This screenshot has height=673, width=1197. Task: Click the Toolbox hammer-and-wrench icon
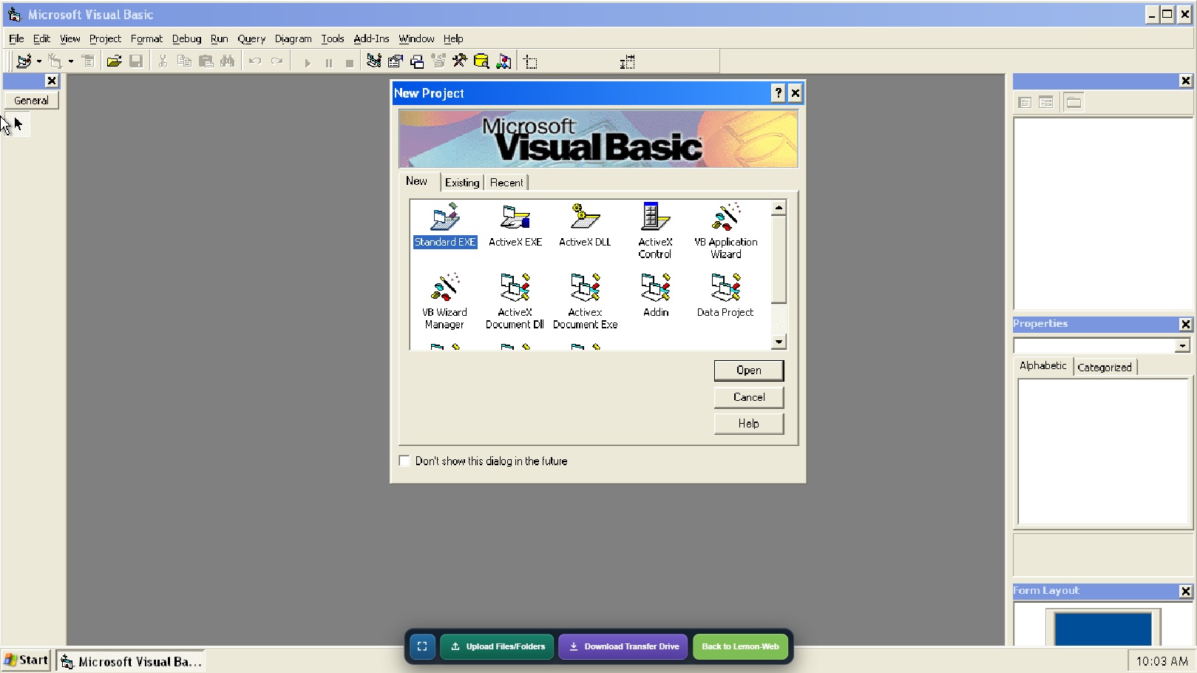point(460,61)
